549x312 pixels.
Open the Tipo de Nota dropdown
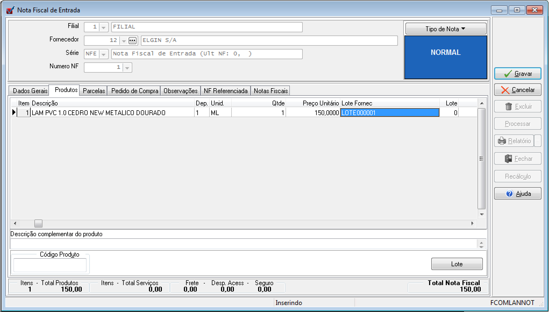pyautogui.click(x=445, y=29)
